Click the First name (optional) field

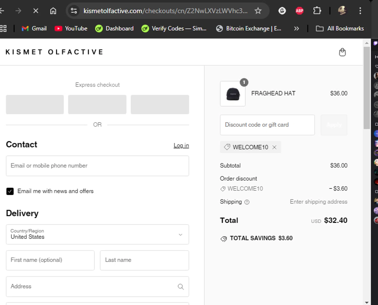pos(50,260)
